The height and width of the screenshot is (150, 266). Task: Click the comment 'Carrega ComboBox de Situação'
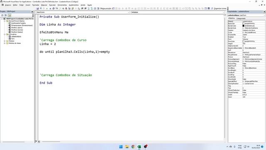66,75
